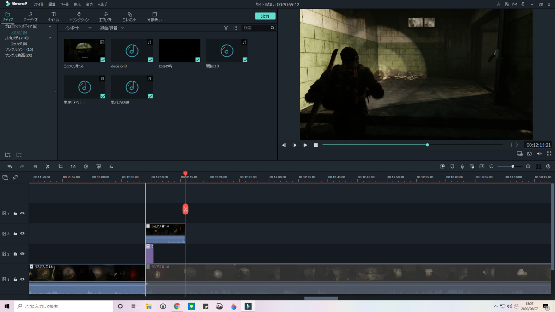Add a new media folder

pos(8,155)
